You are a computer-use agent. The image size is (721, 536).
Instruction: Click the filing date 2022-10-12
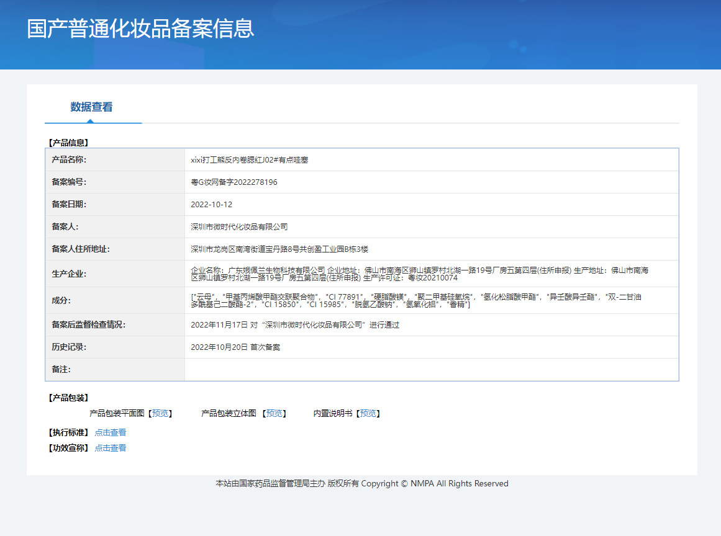pos(211,205)
